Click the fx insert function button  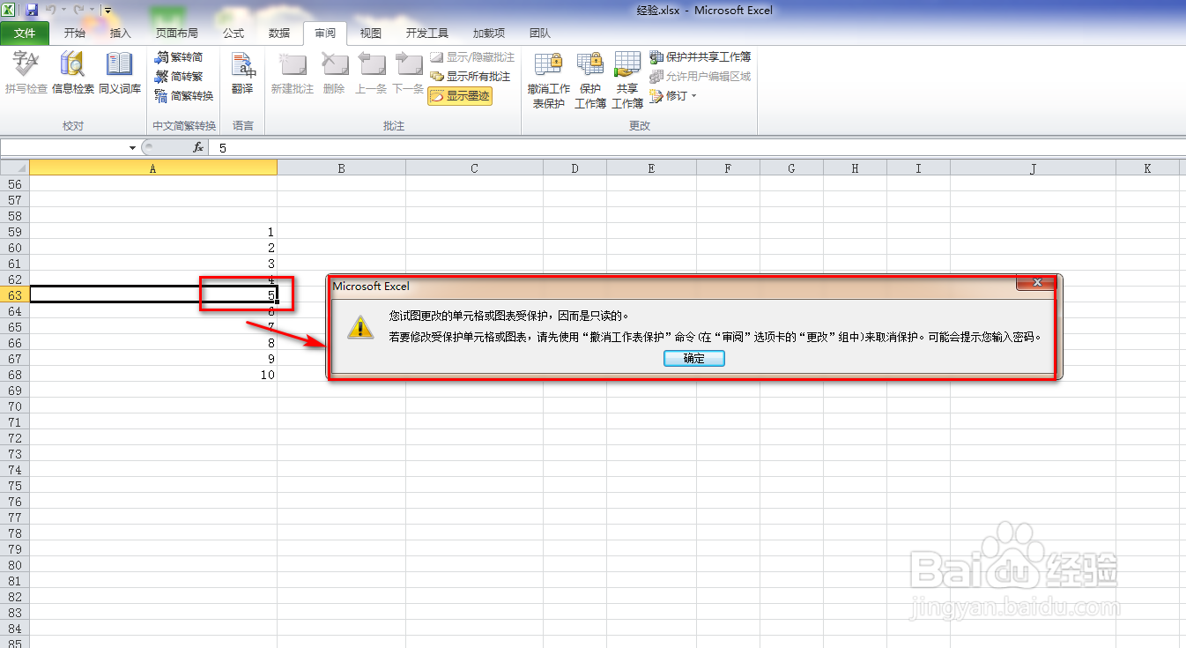coord(198,148)
